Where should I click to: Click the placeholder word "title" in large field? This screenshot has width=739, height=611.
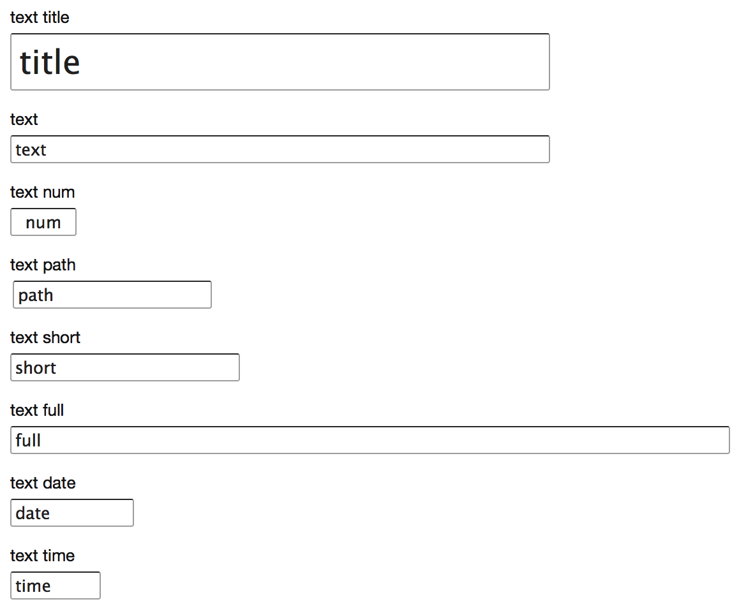[x=50, y=62]
